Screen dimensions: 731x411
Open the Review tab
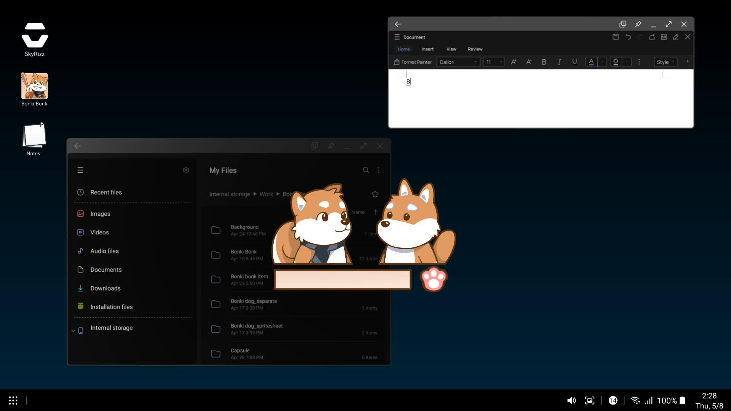point(475,49)
